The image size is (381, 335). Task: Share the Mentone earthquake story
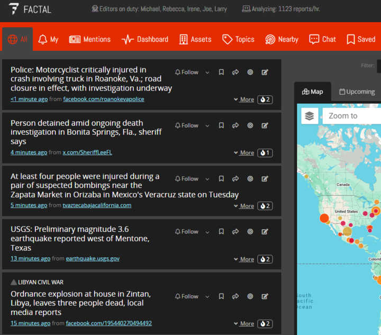coord(235,231)
